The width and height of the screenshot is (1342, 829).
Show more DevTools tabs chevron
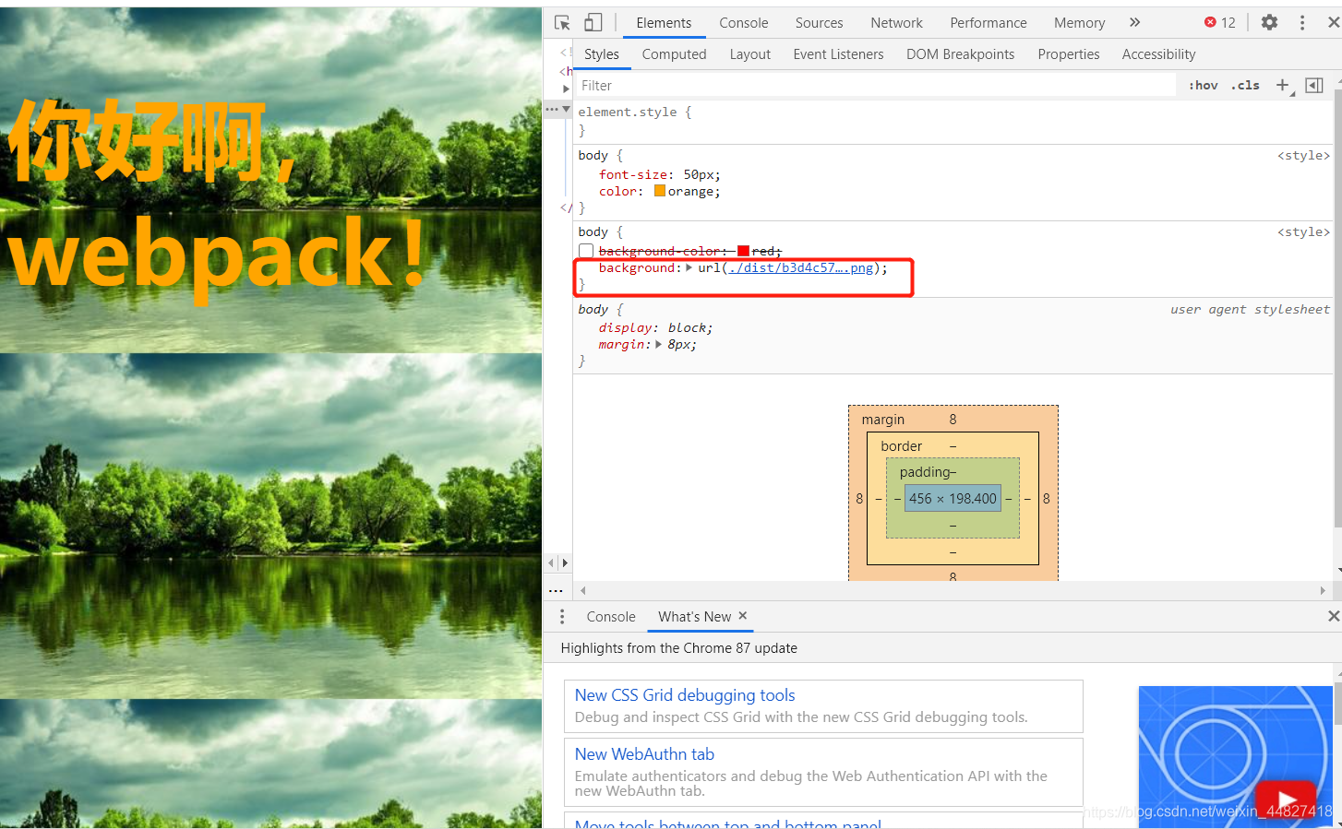coord(1135,22)
